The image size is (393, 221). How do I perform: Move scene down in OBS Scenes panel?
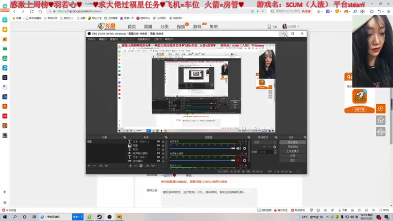pos(106,166)
